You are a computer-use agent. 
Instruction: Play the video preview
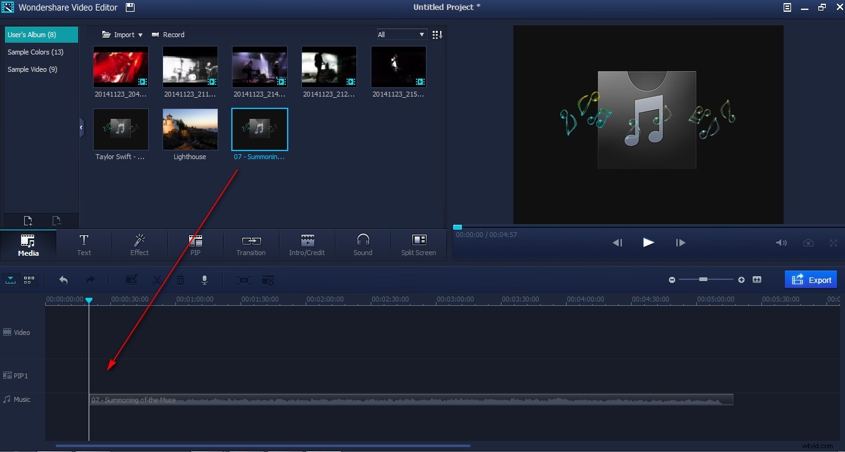648,243
